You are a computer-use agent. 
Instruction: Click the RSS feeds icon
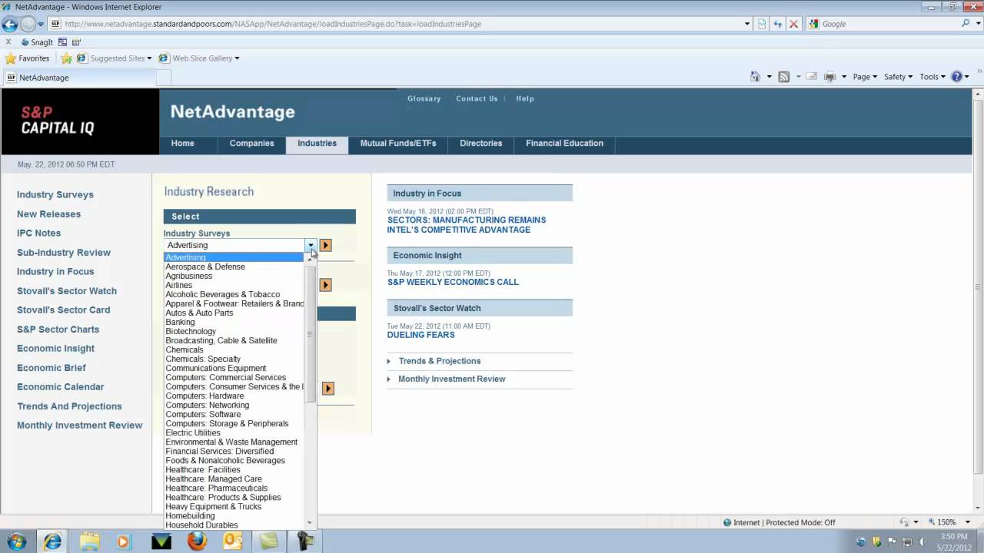point(784,77)
